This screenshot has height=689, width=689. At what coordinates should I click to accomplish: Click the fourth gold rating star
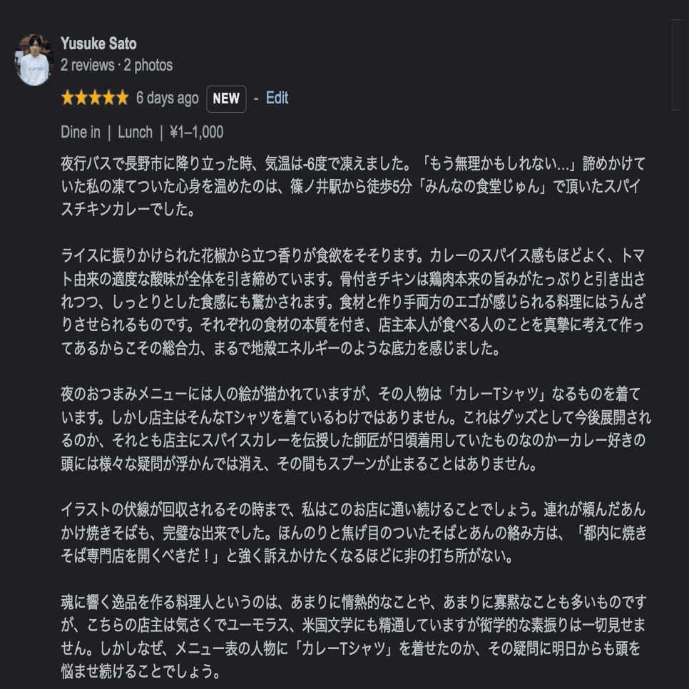[108, 98]
